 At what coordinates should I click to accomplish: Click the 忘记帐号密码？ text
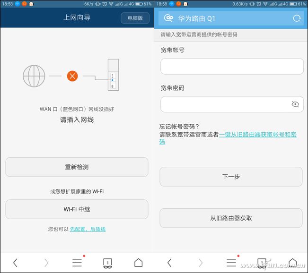pos(179,127)
